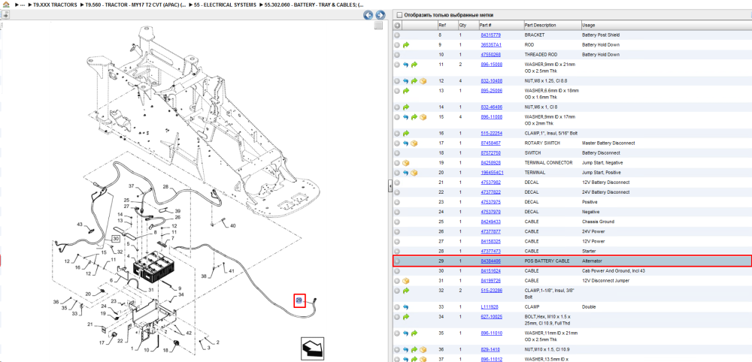
Task: Click the box icon in row 31
Action: (x=406, y=281)
